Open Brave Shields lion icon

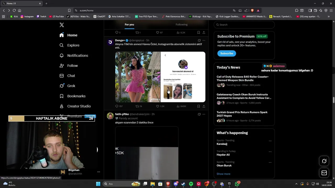(x=252, y=10)
